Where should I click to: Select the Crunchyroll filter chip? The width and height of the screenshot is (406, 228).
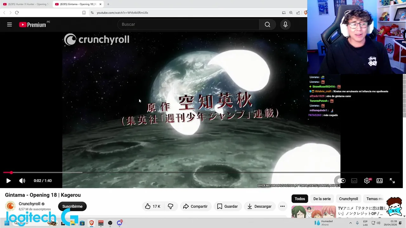tap(349, 199)
